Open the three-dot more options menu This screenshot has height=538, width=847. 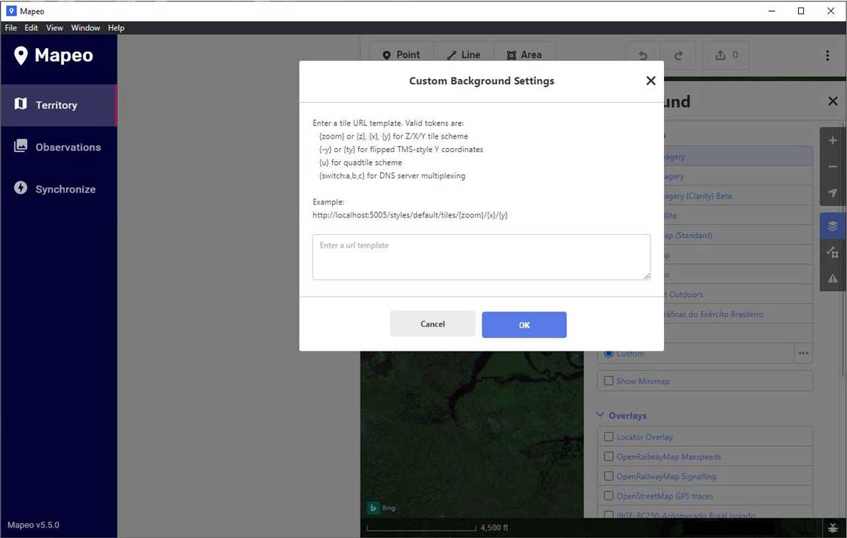pyautogui.click(x=827, y=55)
